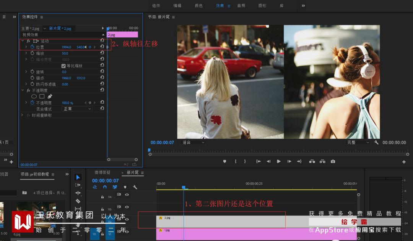
Task: Toggle timeline snap magnet icon
Action: [x=105, y=187]
